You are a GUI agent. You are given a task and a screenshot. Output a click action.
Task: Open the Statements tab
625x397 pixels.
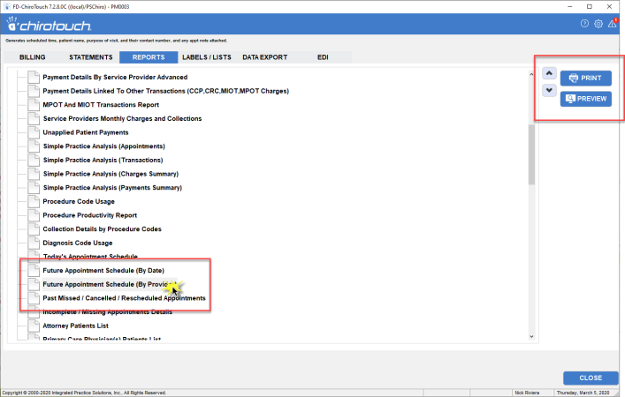(x=91, y=57)
